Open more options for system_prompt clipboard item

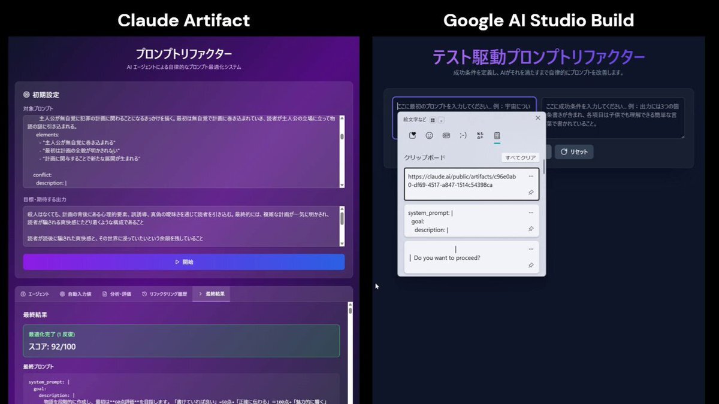pyautogui.click(x=531, y=212)
